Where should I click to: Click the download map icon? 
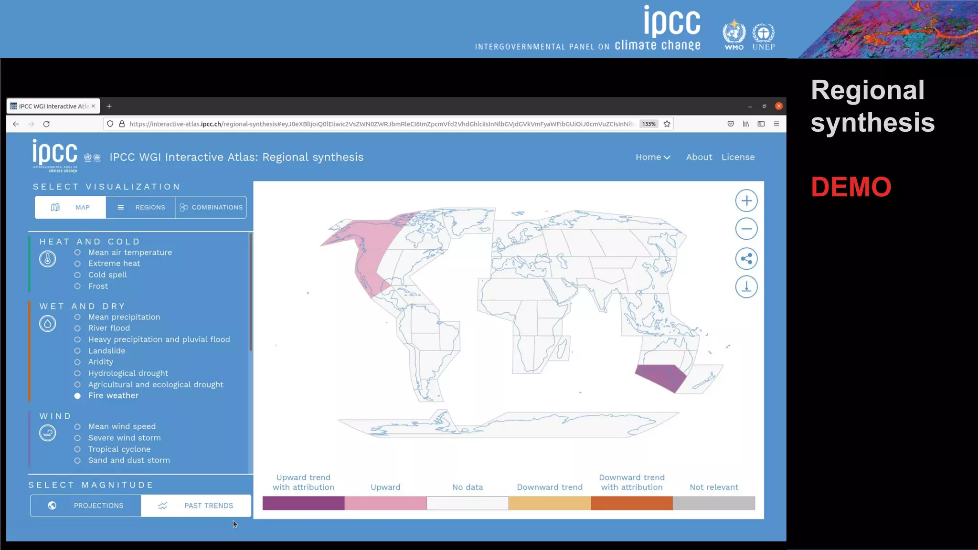tap(746, 287)
